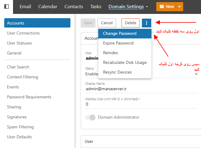Open Password Requirements page
201x148 pixels.
click(29, 97)
